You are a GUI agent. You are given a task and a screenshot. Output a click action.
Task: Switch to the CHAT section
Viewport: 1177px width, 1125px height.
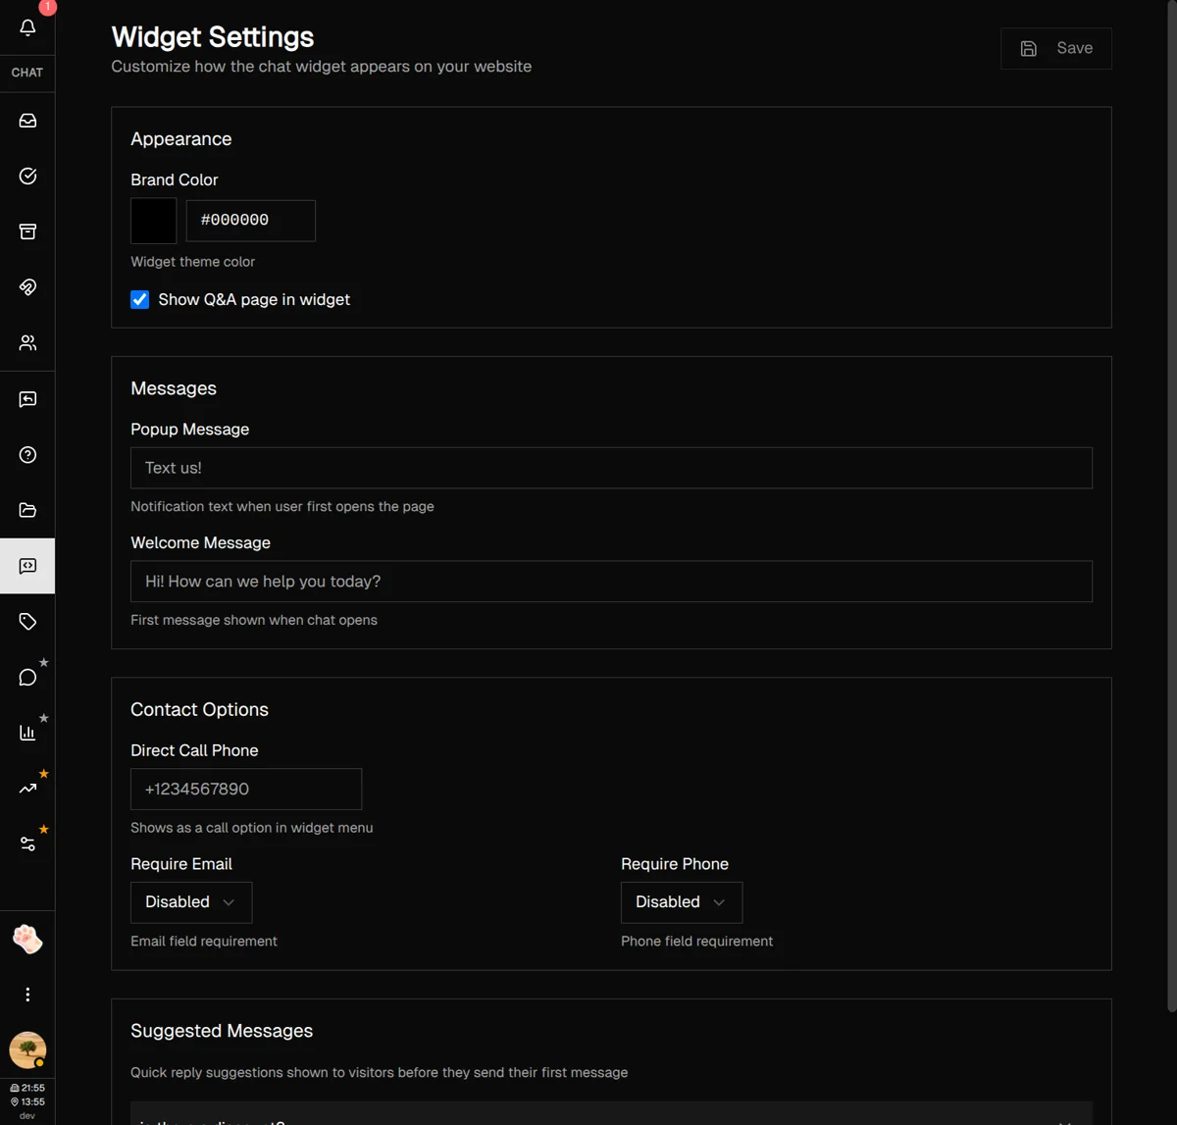click(26, 72)
